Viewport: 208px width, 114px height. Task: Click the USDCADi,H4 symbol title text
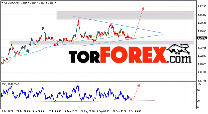click(12, 3)
